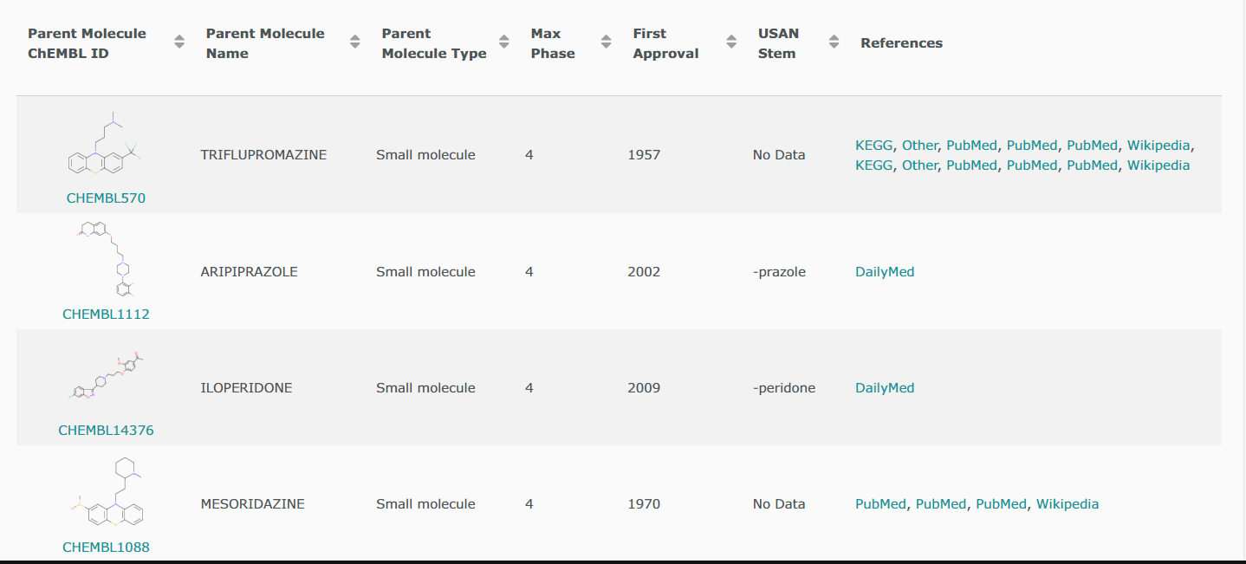The height and width of the screenshot is (564, 1246).
Task: Sort by USAN Stem column
Action: [834, 42]
